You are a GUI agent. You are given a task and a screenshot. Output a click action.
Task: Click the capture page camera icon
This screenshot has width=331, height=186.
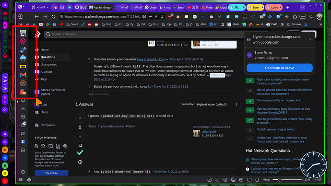coord(217,180)
